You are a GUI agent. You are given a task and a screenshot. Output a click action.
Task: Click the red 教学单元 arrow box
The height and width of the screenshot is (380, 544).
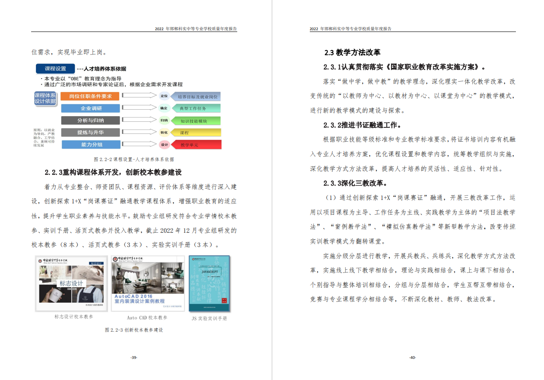[196, 145]
